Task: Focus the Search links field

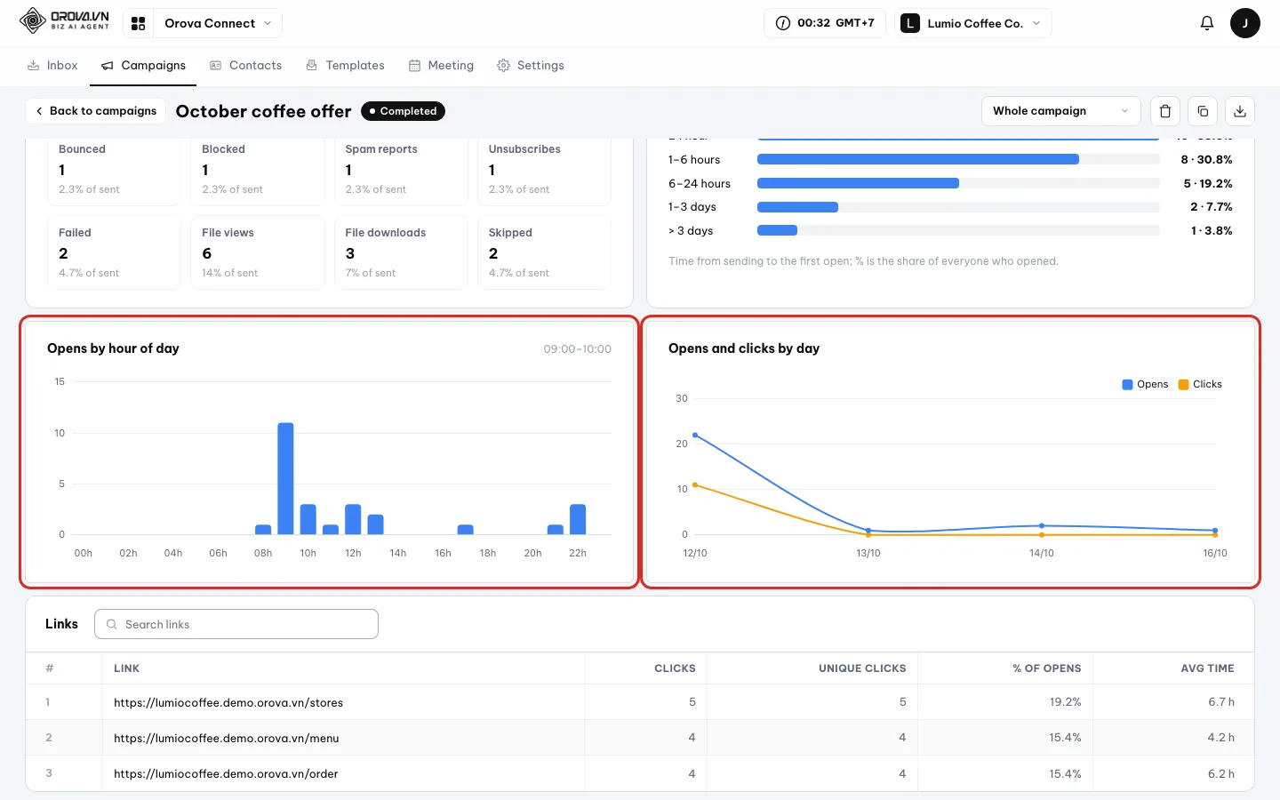Action: tap(236, 624)
